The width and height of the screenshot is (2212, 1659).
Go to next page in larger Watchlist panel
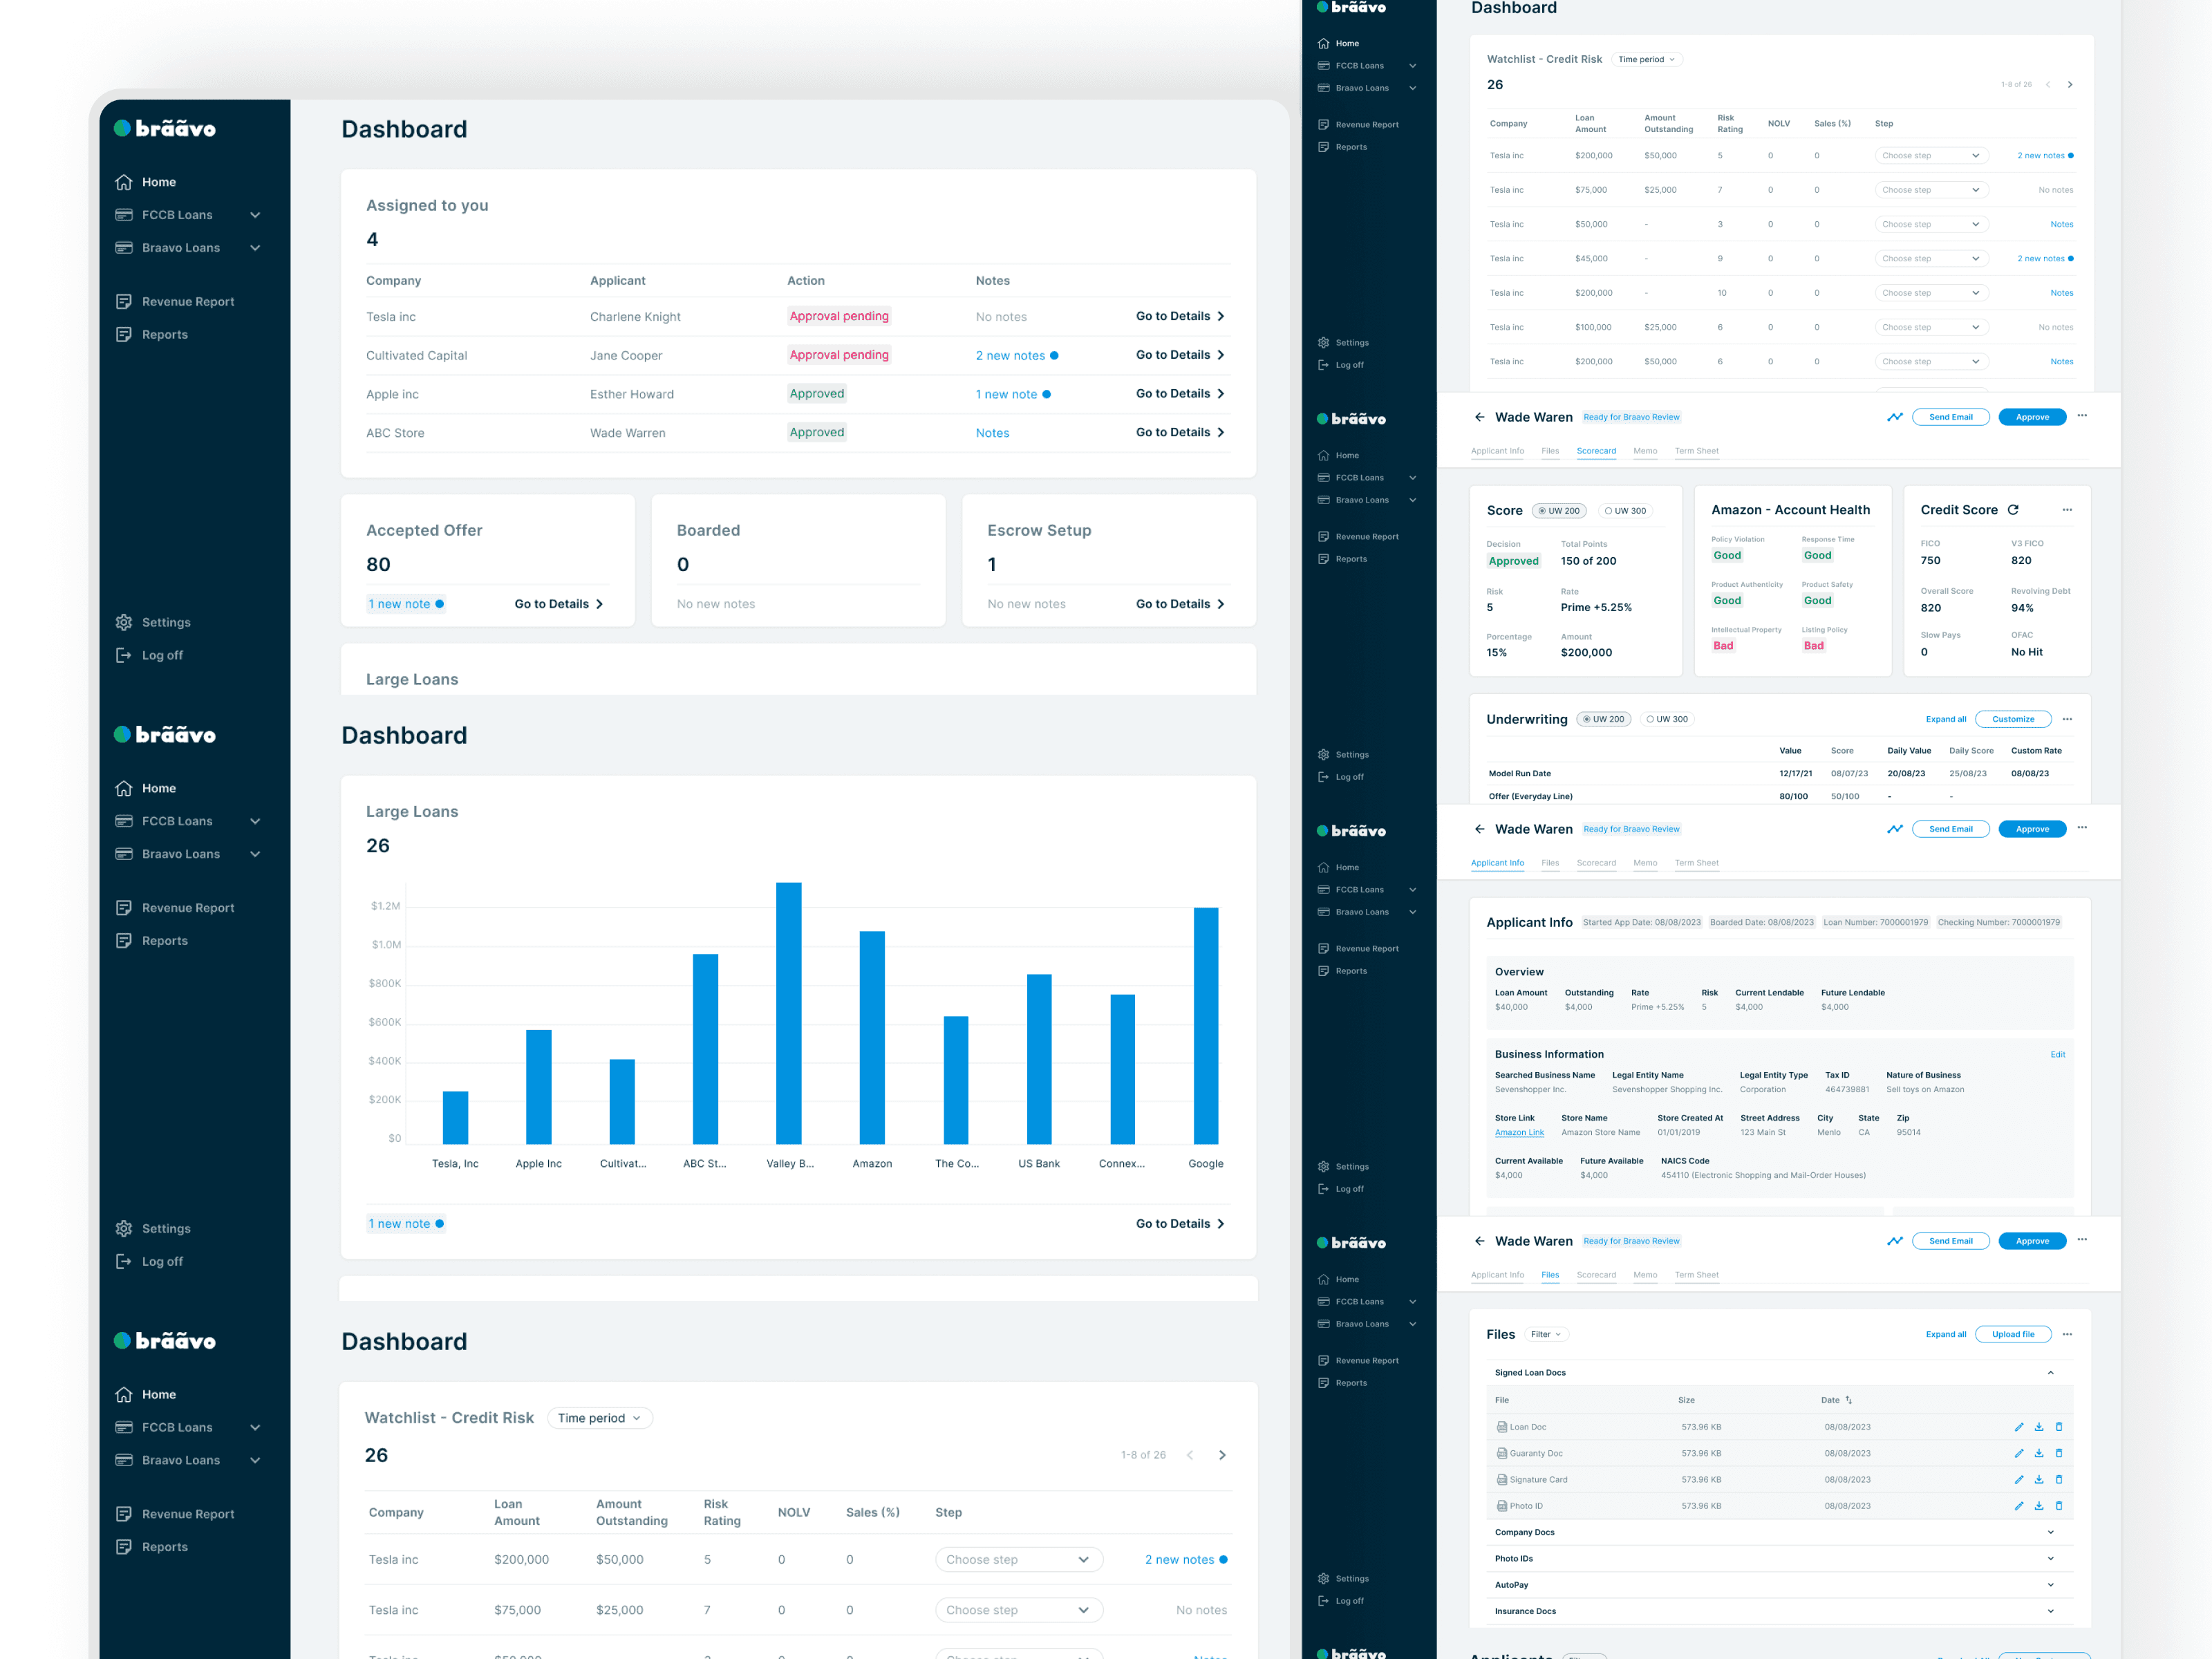(1222, 1455)
